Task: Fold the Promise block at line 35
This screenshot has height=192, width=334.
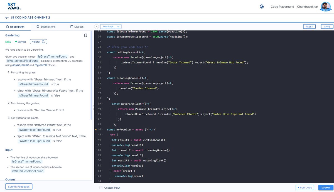Action: (x=103, y=83)
